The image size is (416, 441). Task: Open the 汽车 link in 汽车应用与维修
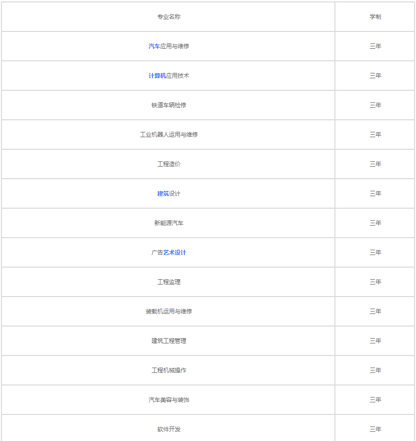click(154, 46)
